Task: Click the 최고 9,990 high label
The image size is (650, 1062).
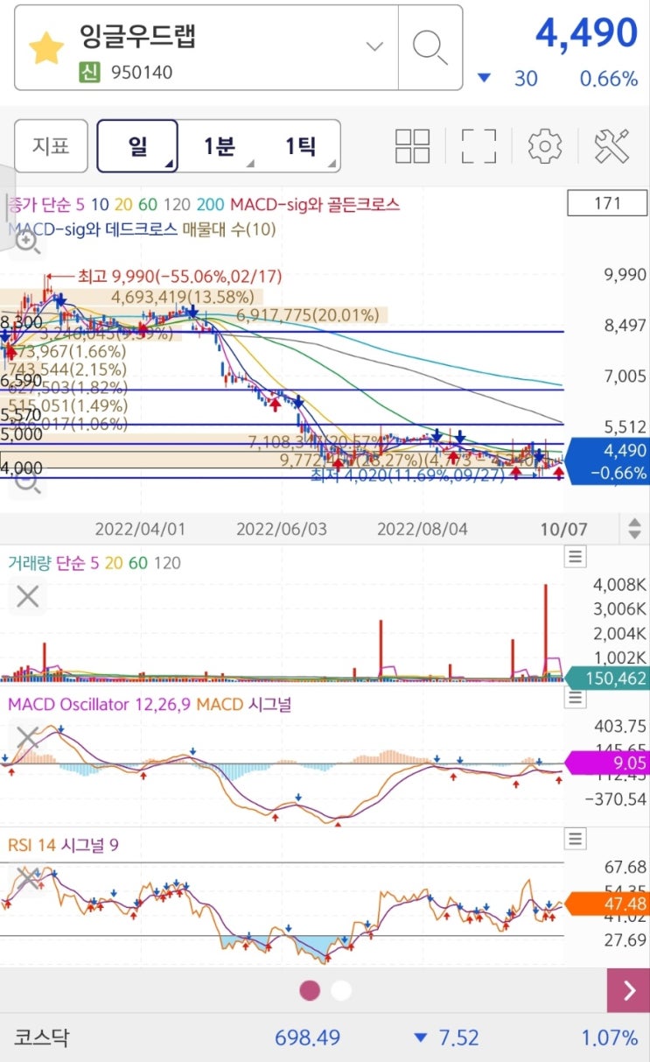Action: click(180, 276)
